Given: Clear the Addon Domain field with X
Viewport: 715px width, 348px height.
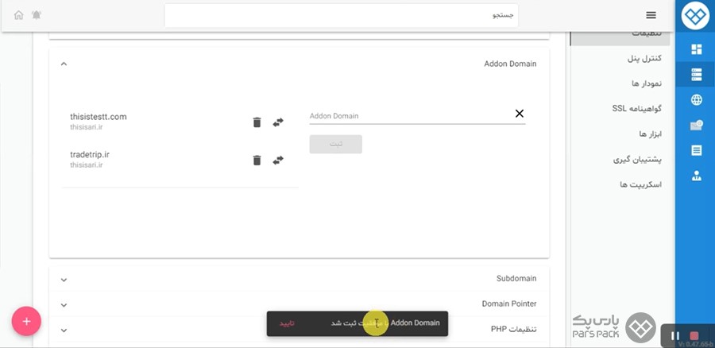Looking at the screenshot, I should [520, 114].
